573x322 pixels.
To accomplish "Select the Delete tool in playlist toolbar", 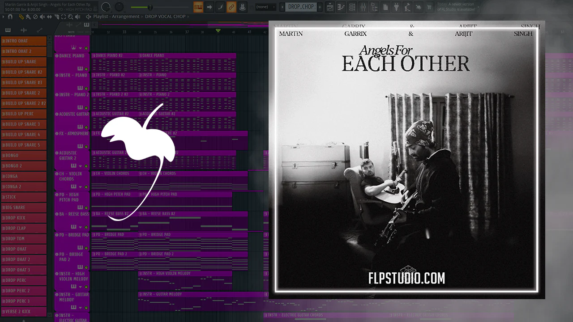I will [x=35, y=17].
